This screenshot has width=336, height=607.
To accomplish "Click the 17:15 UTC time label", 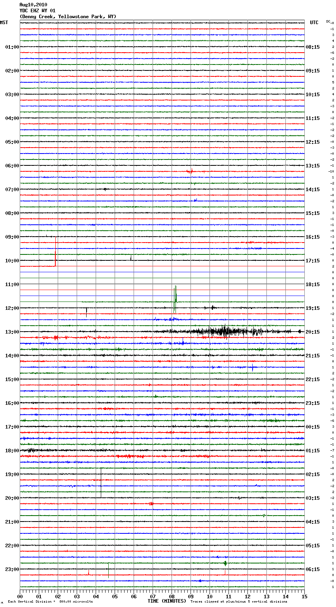I will click(x=313, y=261).
